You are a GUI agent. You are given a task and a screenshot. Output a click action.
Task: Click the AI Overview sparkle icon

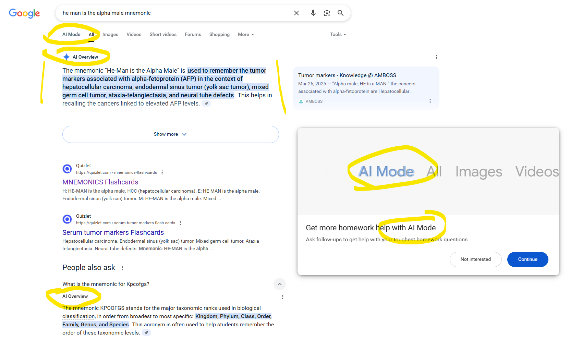66,57
